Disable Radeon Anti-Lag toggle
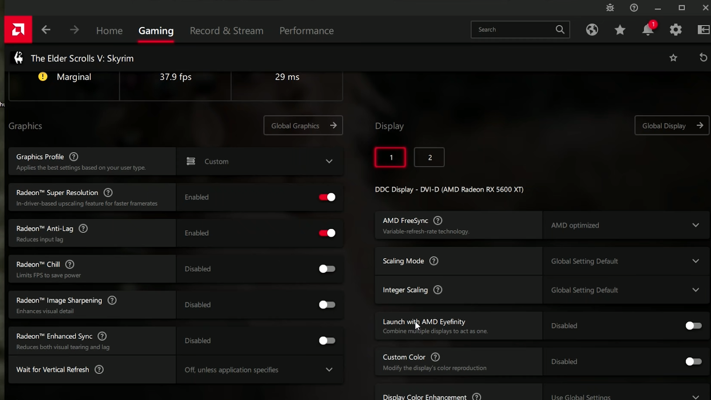711x400 pixels. pyautogui.click(x=327, y=233)
